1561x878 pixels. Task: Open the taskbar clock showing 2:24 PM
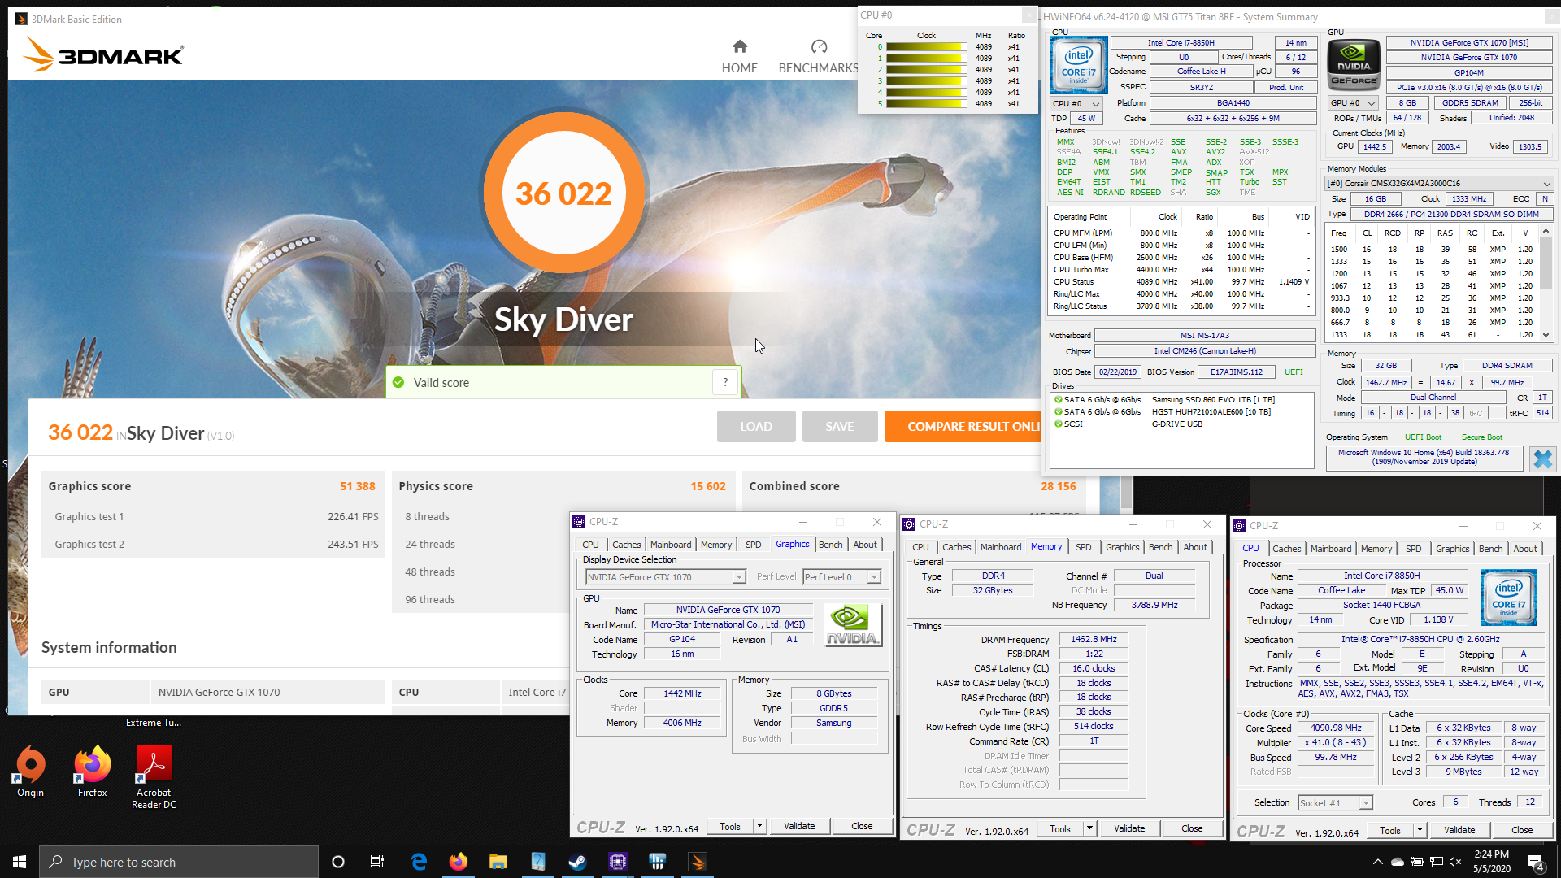pyautogui.click(x=1491, y=862)
